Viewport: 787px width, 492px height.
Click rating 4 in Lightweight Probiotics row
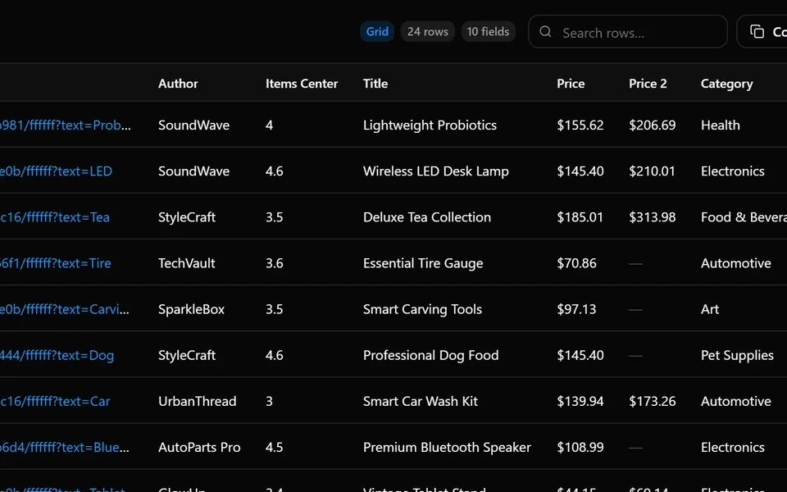270,125
